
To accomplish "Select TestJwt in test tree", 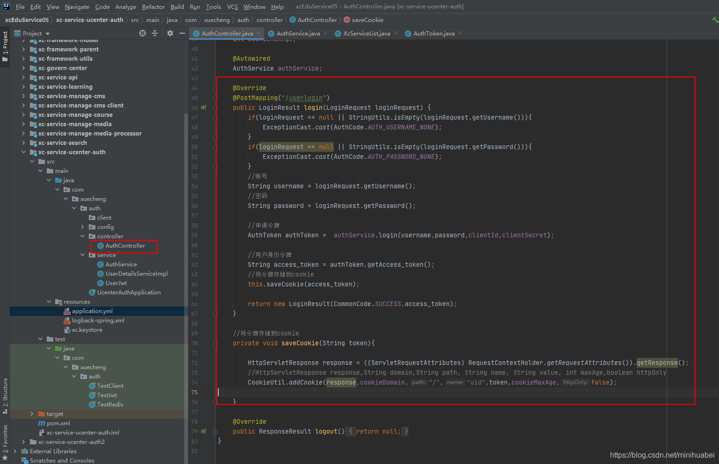I will 107,395.
